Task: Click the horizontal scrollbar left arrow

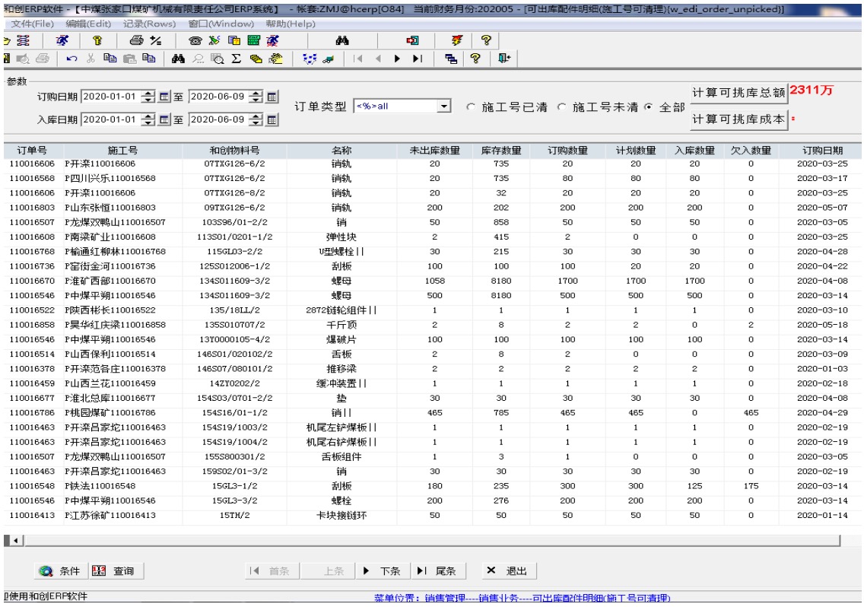Action: [x=16, y=540]
